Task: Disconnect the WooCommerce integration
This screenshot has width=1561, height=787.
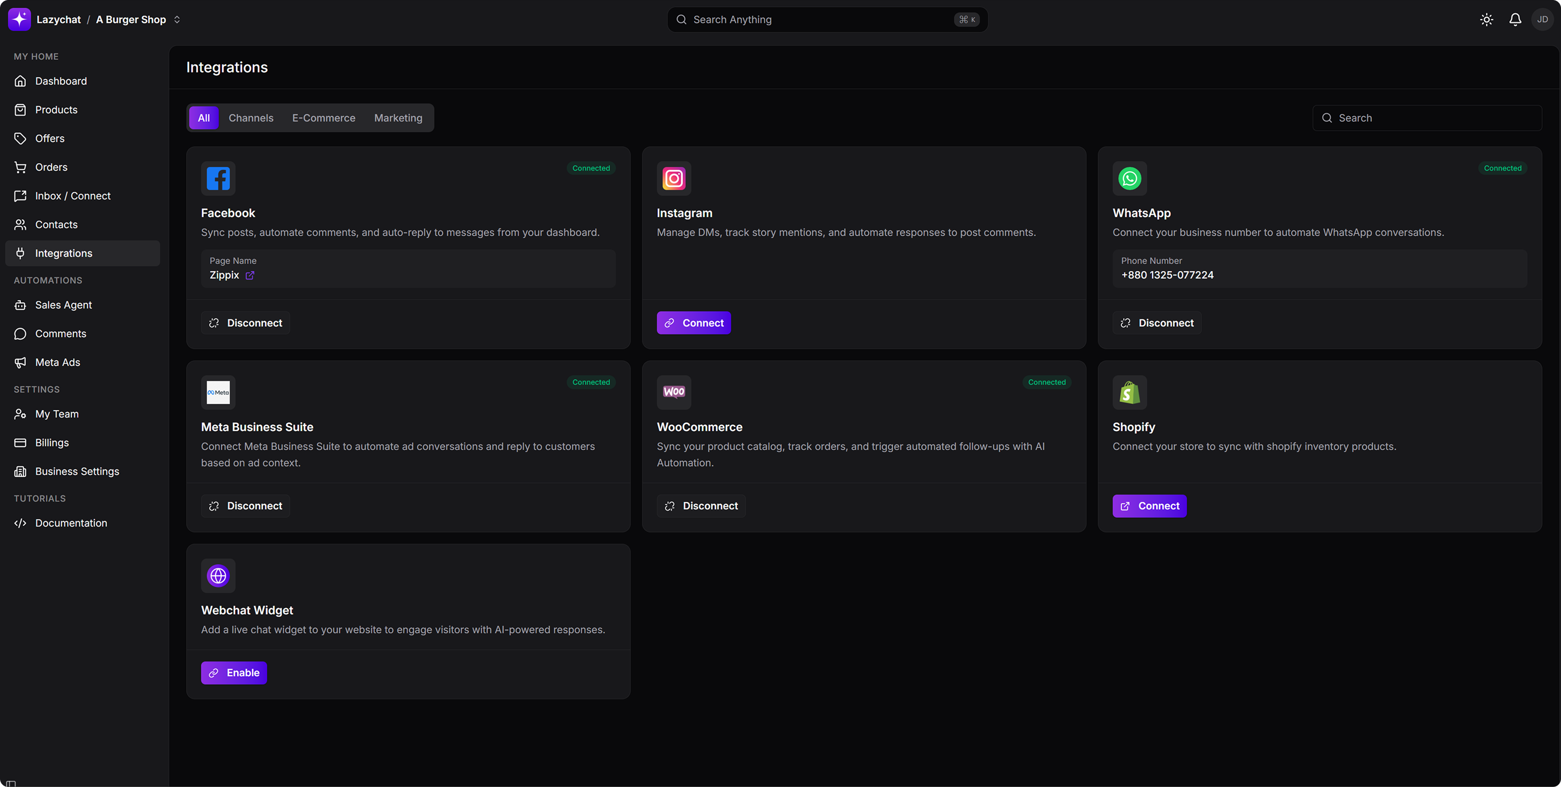Action: click(x=700, y=506)
